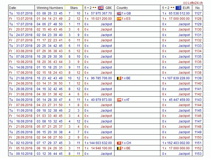Click the Belgian flag in draw 1139 row

119,78
